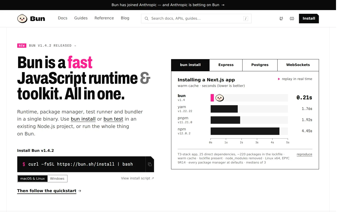The image size is (340, 212).
Task: Click the npm benchmark bar
Action: [x=245, y=131]
